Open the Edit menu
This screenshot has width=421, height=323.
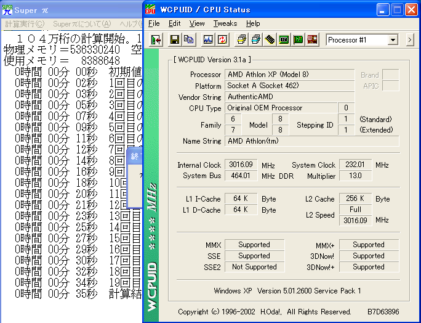(x=175, y=23)
